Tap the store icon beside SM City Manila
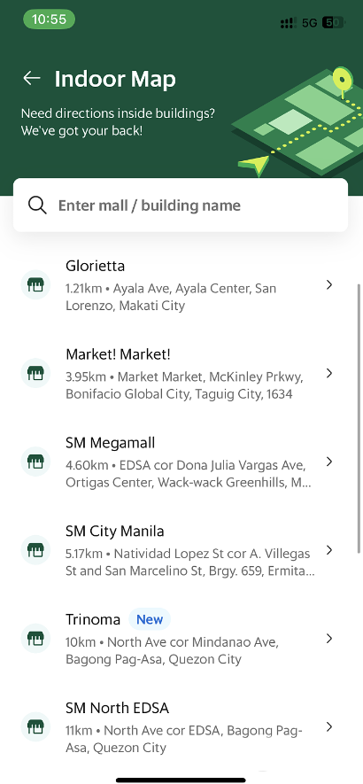The image size is (363, 784). pyautogui.click(x=35, y=550)
